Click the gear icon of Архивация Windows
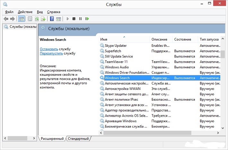Viewport: 228px width, 150px height. (x=102, y=121)
